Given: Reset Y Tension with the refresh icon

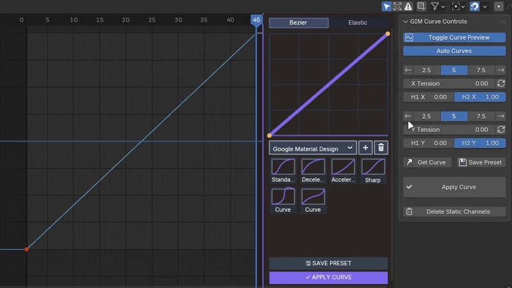Looking at the screenshot, I should [x=501, y=130].
